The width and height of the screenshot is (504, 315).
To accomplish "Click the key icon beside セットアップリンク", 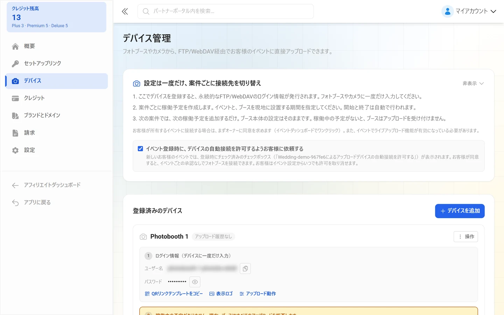I will click(x=15, y=64).
